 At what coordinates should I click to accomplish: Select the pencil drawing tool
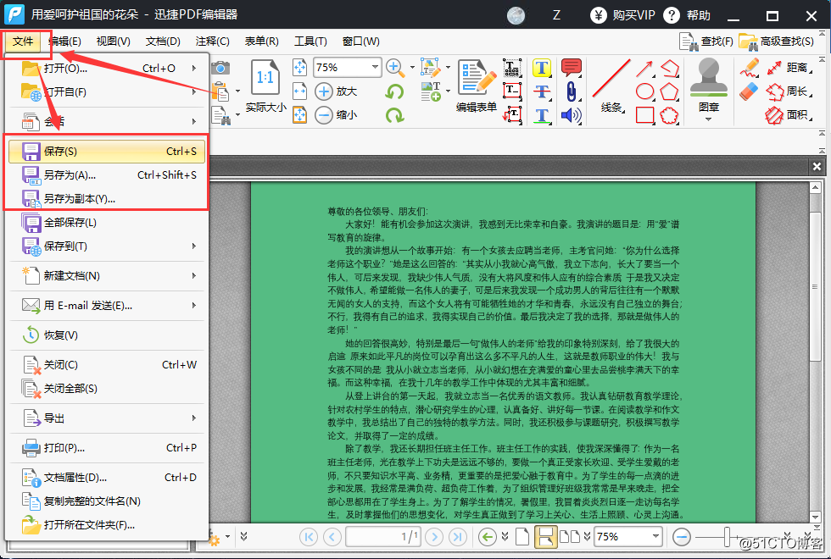pos(750,68)
